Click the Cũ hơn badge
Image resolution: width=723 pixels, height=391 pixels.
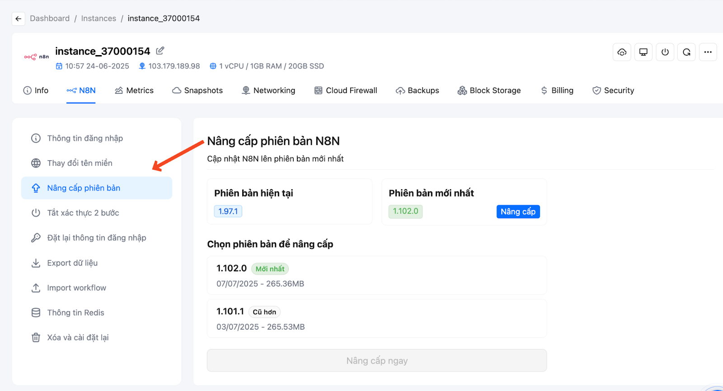click(x=264, y=312)
